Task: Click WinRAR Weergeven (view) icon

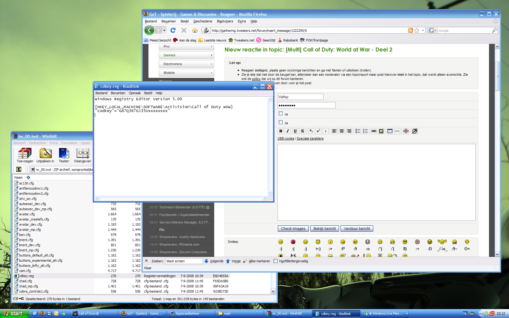Action: pyautogui.click(x=82, y=155)
